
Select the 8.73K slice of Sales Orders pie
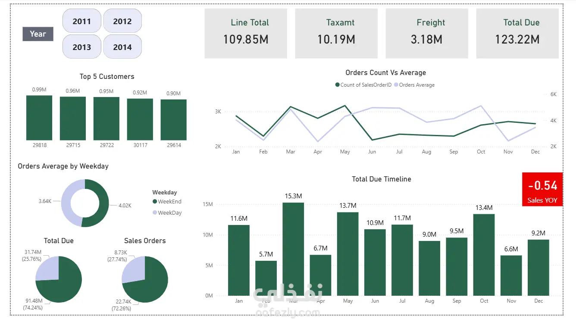pos(133,269)
